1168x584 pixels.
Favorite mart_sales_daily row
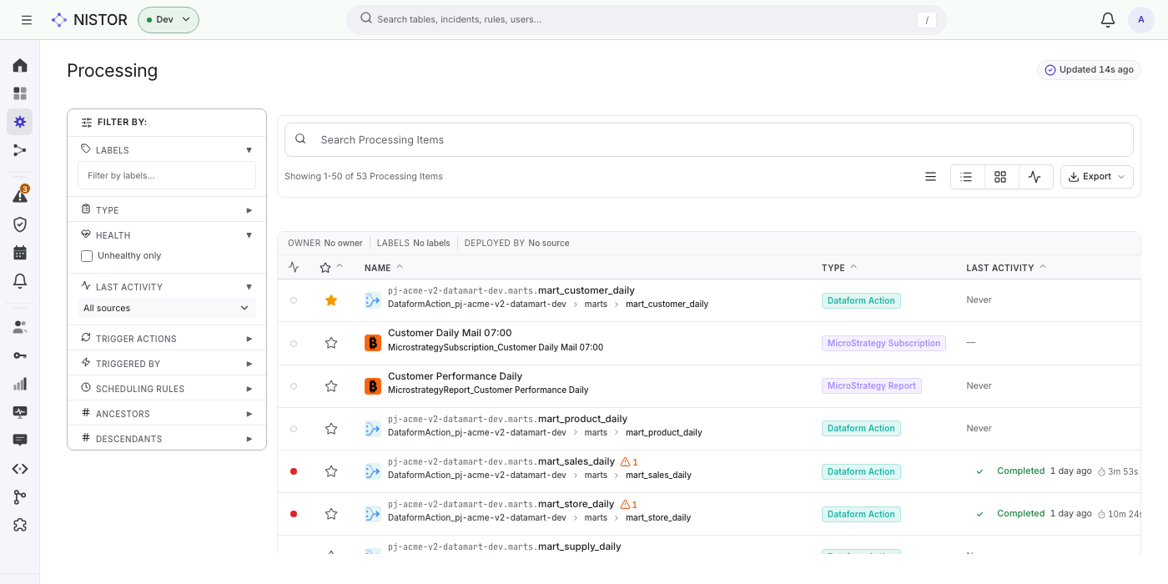point(331,471)
